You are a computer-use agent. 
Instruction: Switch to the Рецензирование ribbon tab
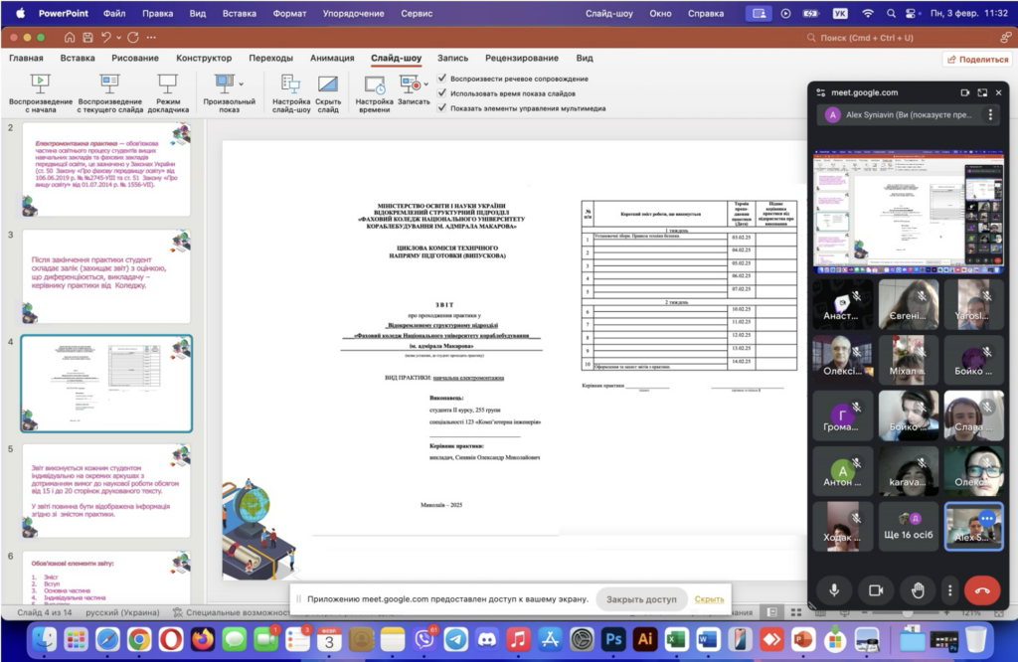pos(522,58)
